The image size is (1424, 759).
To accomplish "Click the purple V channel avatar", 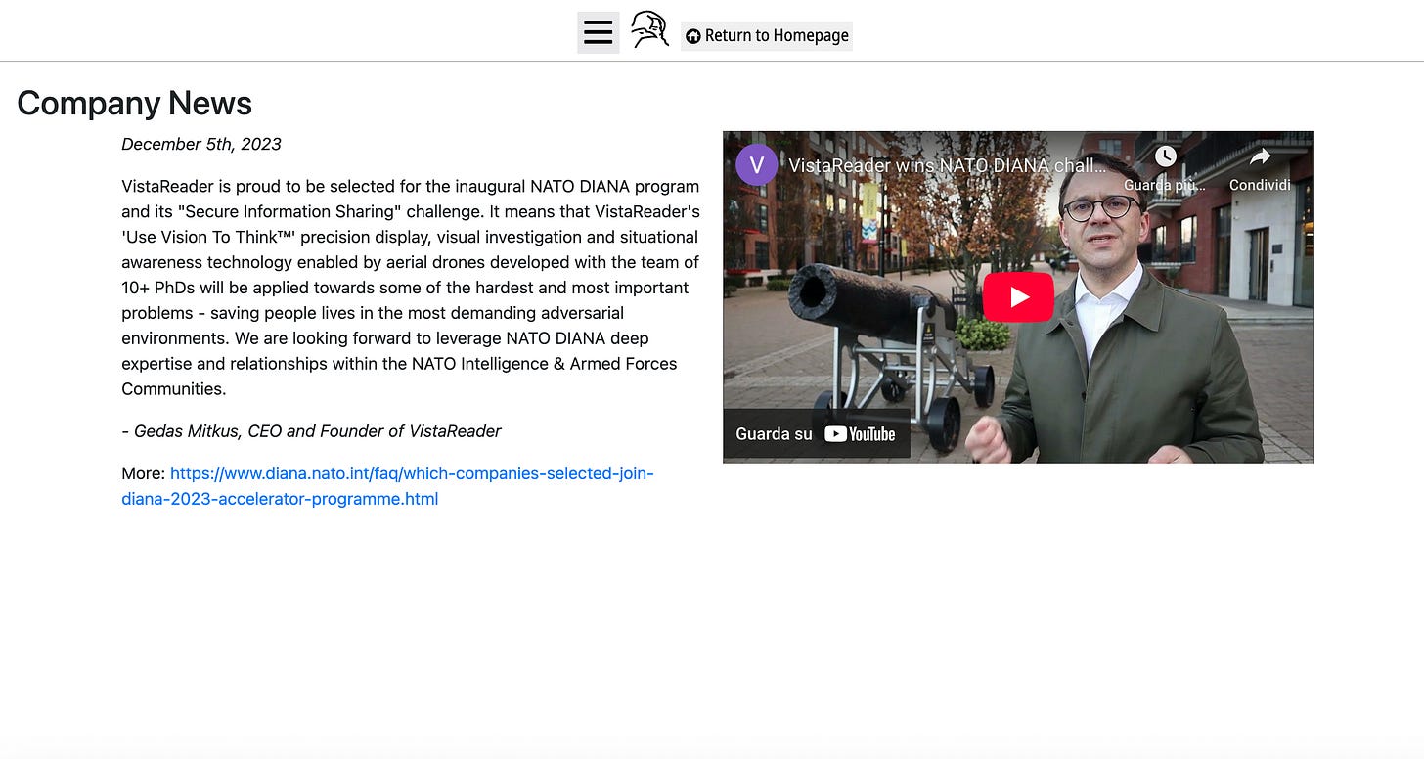I will pyautogui.click(x=756, y=164).
